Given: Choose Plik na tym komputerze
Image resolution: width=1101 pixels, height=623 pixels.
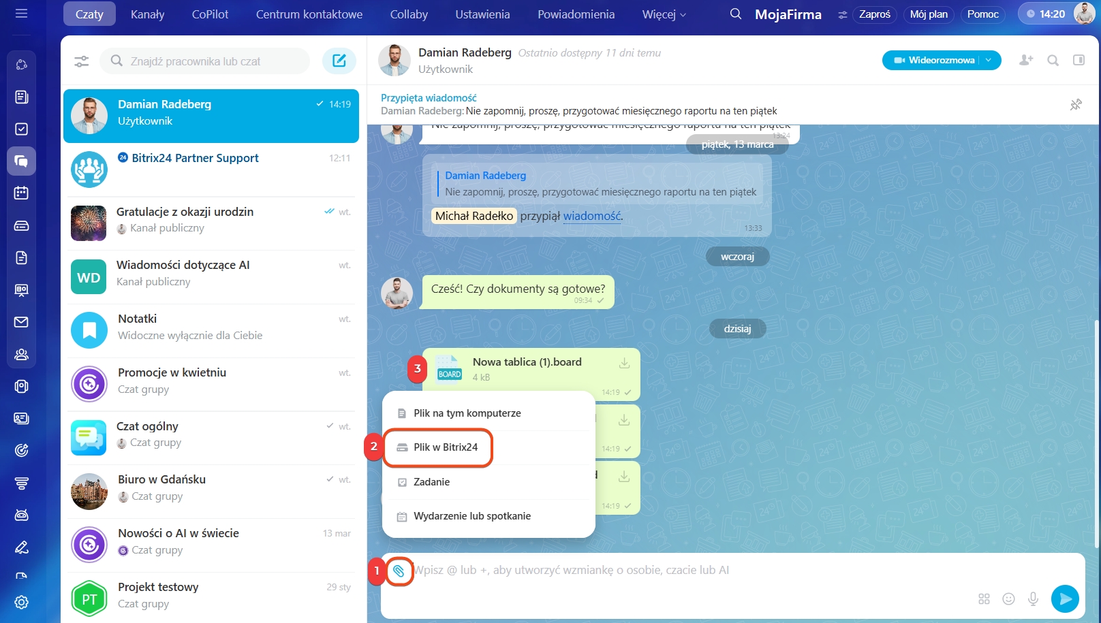Looking at the screenshot, I should pos(489,413).
